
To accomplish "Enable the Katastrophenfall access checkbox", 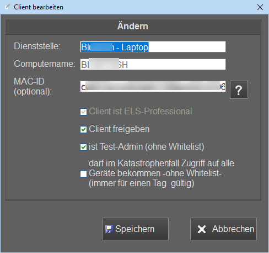I will (x=83, y=173).
